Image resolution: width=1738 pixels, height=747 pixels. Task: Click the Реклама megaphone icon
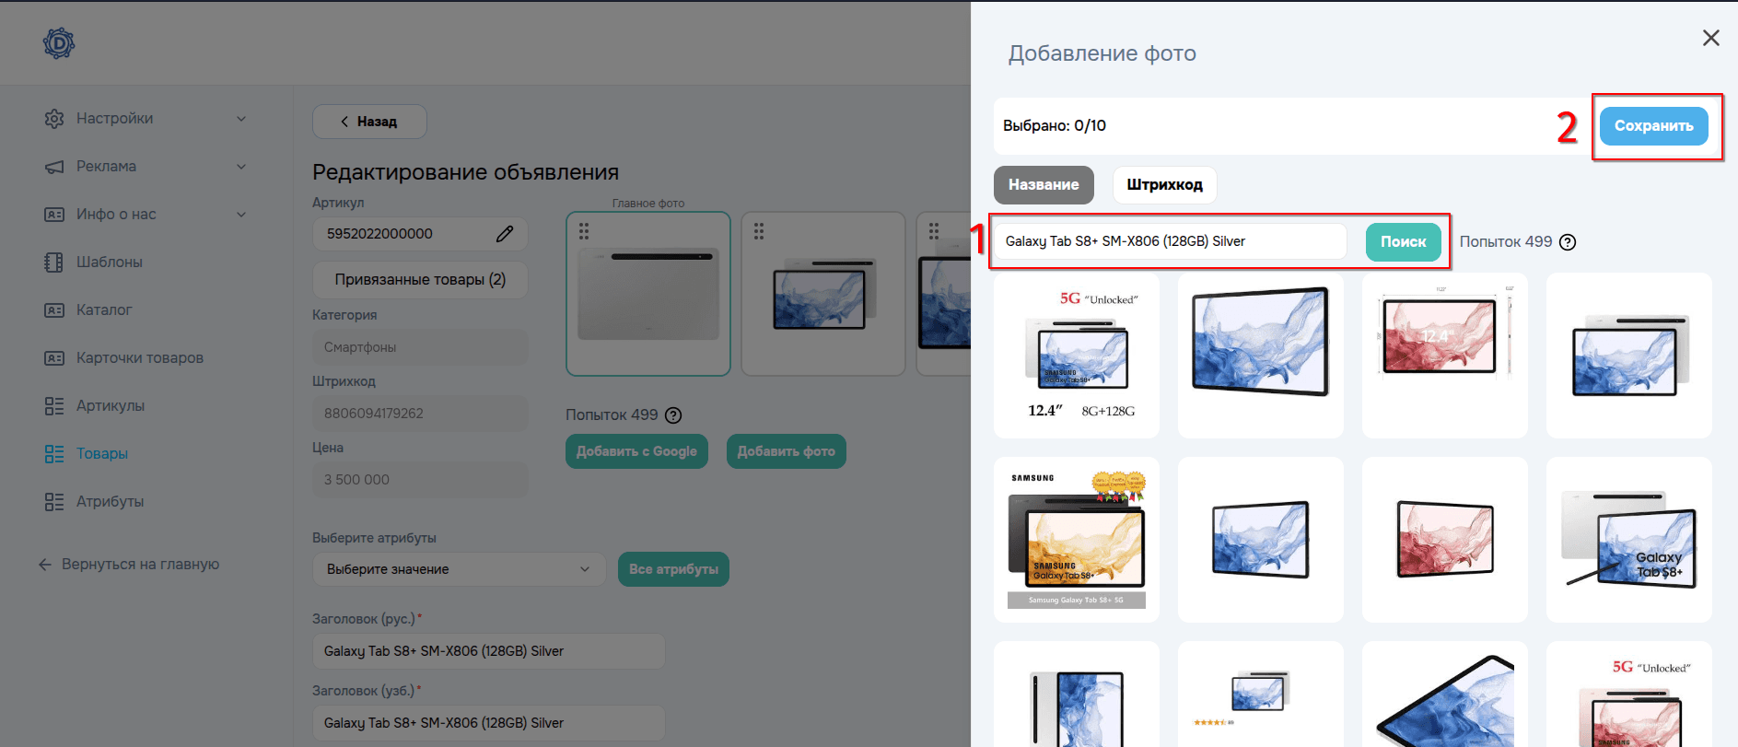(x=54, y=167)
